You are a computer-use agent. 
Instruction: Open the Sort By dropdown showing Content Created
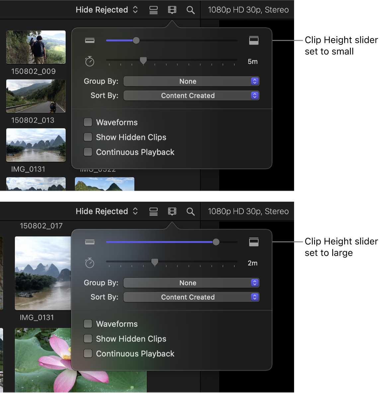coord(191,96)
